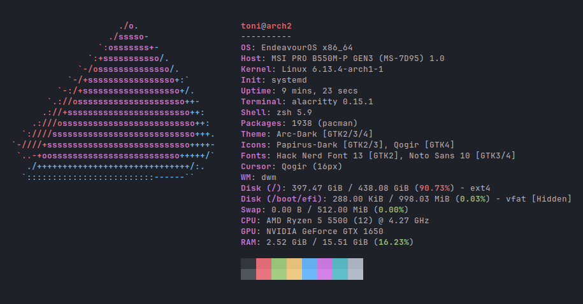The height and width of the screenshot is (304, 583).
Task: Click the green color swatch
Action: click(279, 269)
